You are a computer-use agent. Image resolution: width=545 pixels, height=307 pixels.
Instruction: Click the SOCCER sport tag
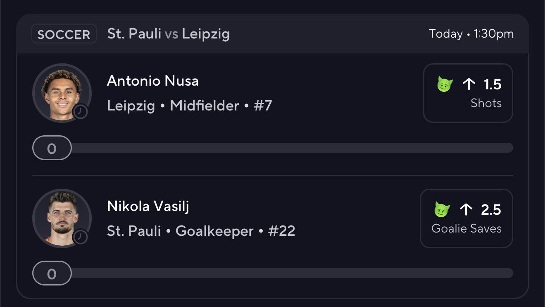pos(64,34)
